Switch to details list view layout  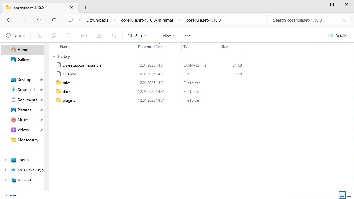pyautogui.click(x=342, y=195)
